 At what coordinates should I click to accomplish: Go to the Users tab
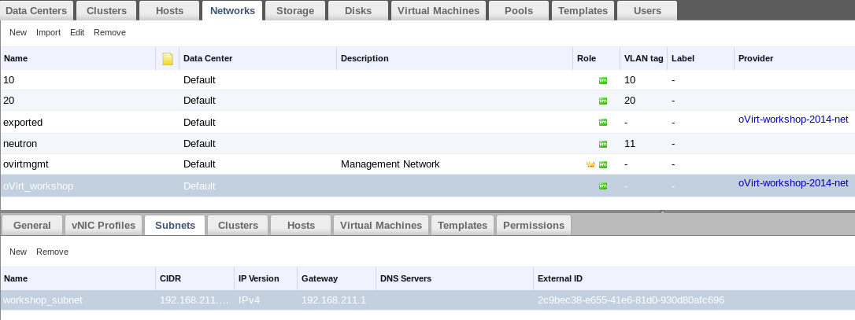click(x=647, y=11)
